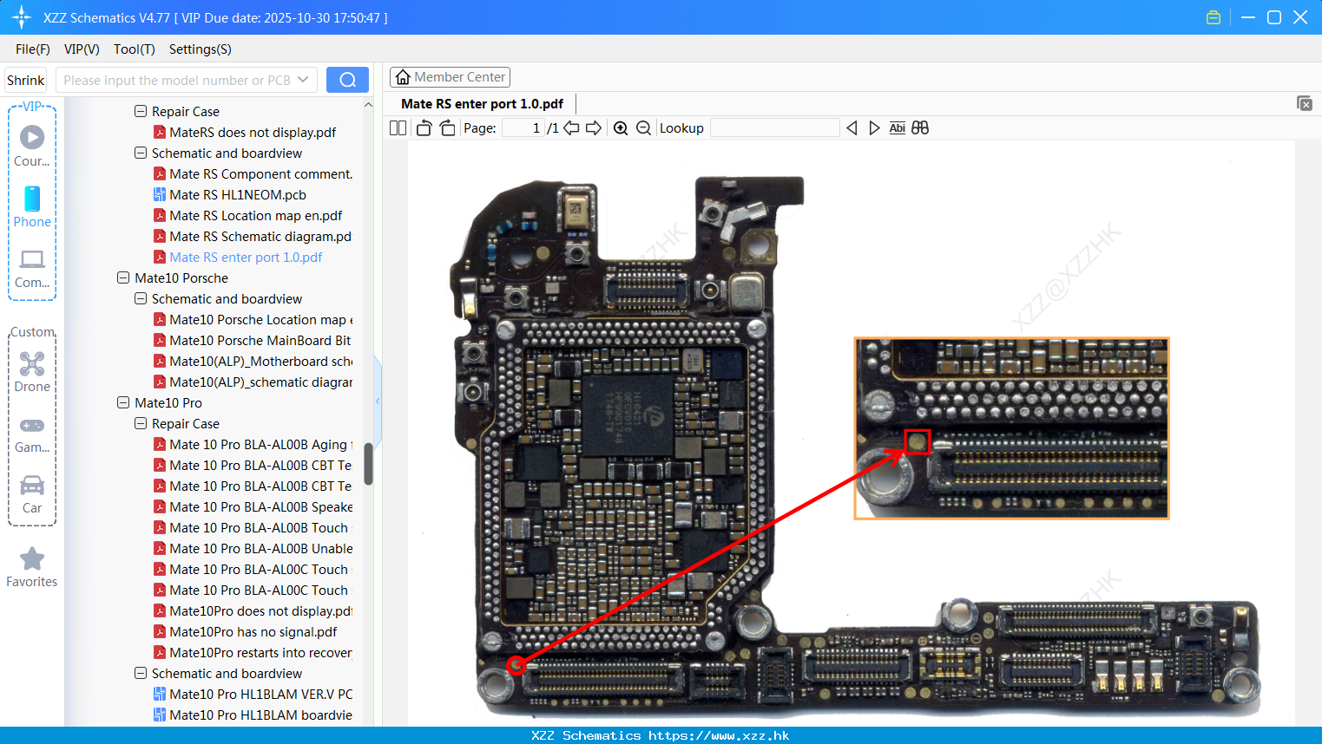Open the Mate10 Pro HL1BLAM VER.V PCB file
This screenshot has width=1322, height=744.
253,695
